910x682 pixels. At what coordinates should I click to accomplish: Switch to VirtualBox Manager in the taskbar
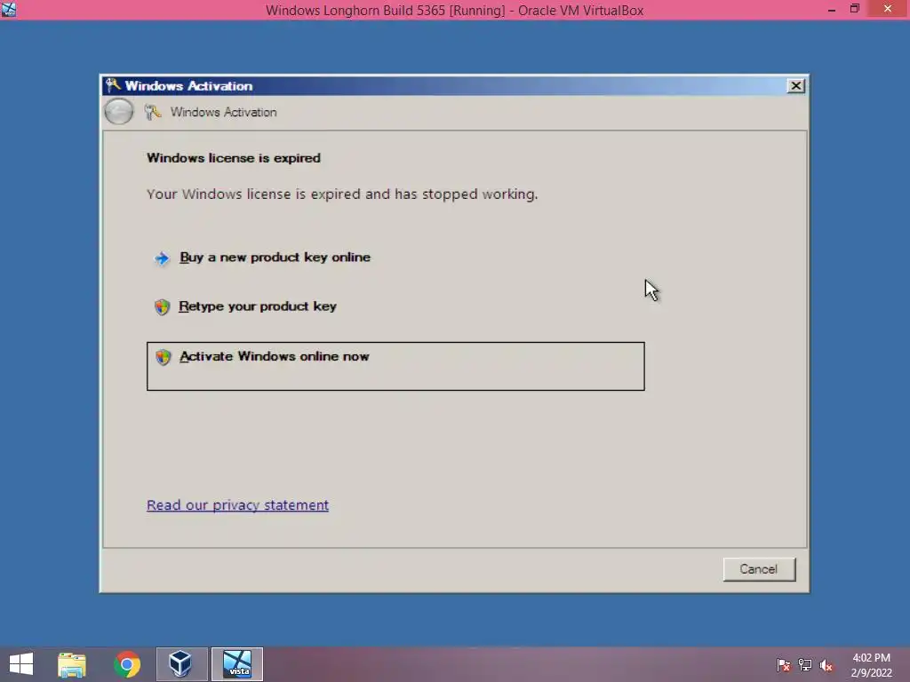[x=181, y=664]
